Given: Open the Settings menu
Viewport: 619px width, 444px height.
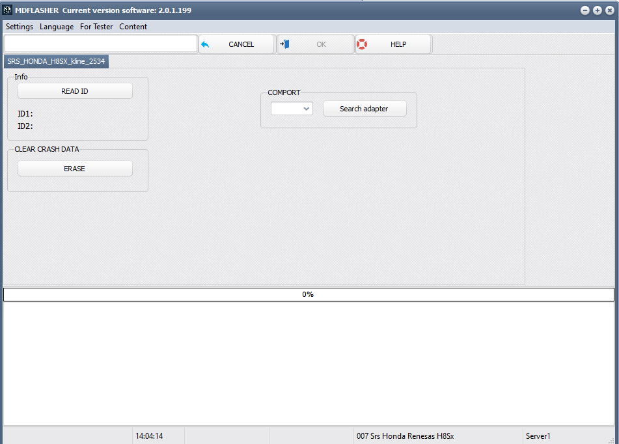Looking at the screenshot, I should [x=20, y=27].
